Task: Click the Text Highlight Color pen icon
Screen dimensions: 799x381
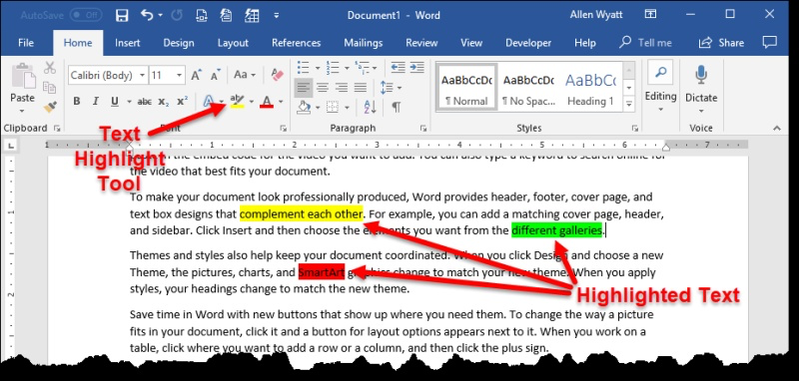Action: point(237,101)
